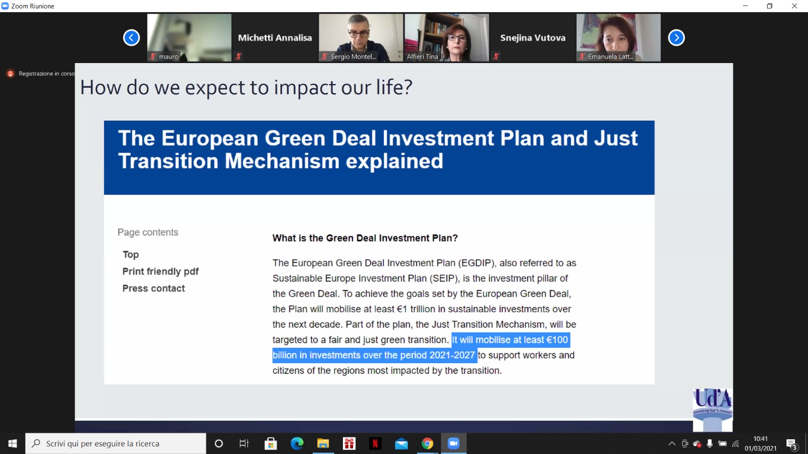Switch to Google Chrome in the taskbar
This screenshot has width=808, height=454.
tap(428, 443)
